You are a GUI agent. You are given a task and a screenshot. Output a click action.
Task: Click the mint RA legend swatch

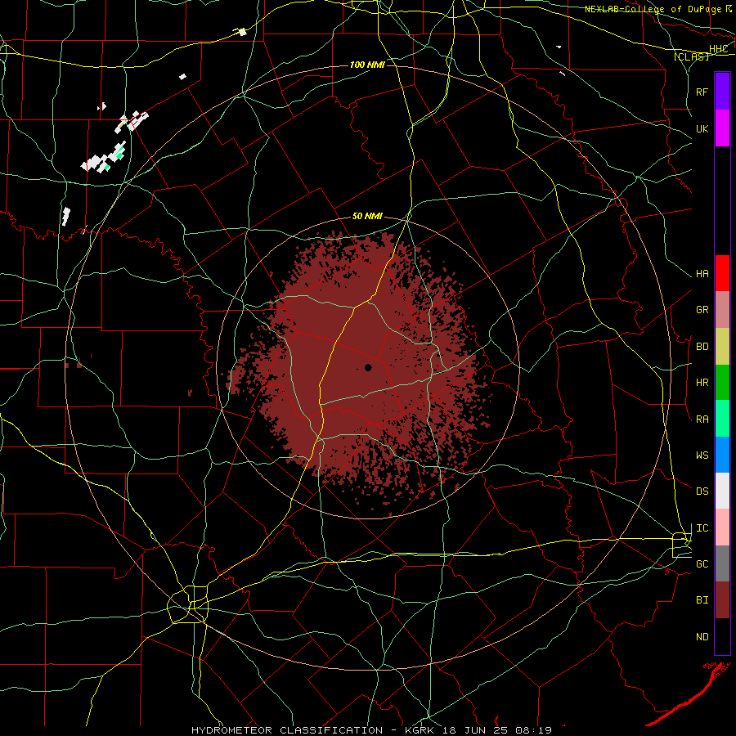tap(722, 419)
